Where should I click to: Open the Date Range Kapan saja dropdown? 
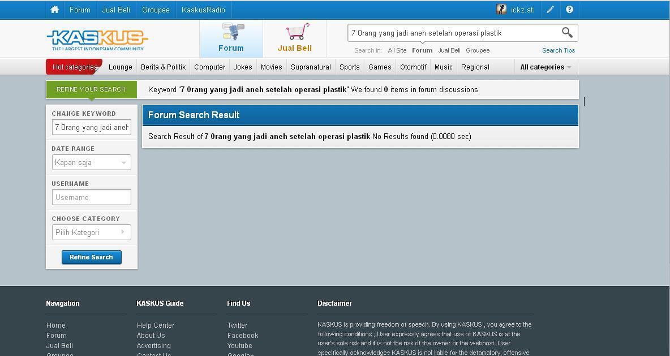click(x=92, y=162)
